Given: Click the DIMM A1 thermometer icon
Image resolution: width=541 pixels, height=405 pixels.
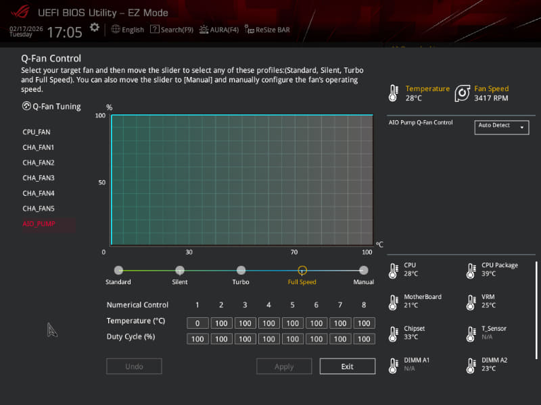Looking at the screenshot, I should [x=394, y=366].
